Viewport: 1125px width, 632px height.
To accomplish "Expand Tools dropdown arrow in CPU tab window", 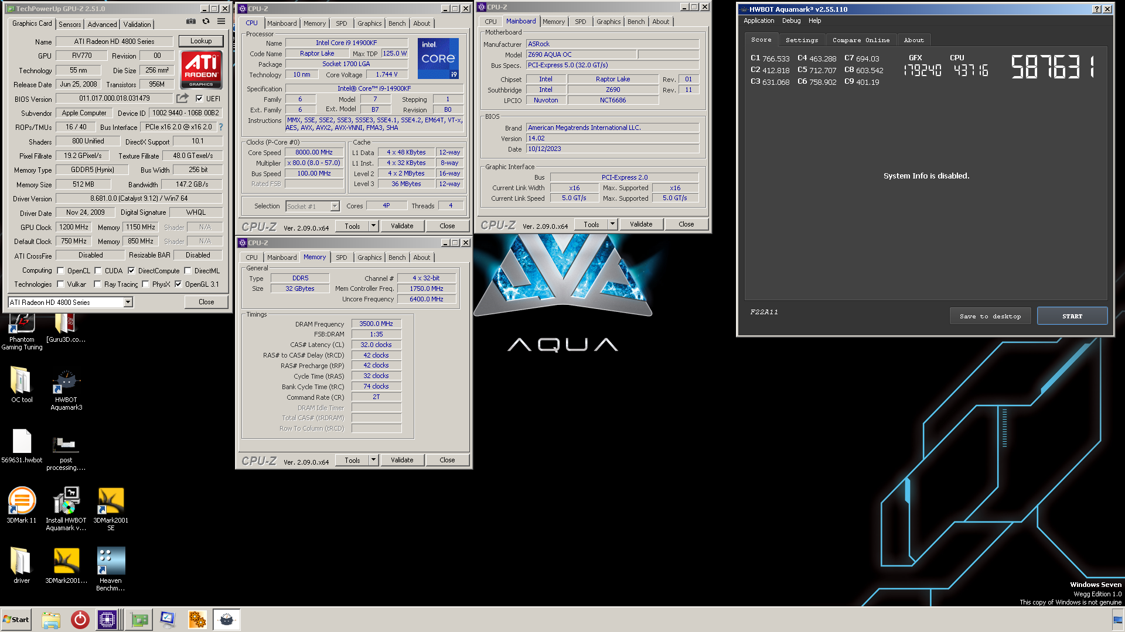I will coord(373,226).
